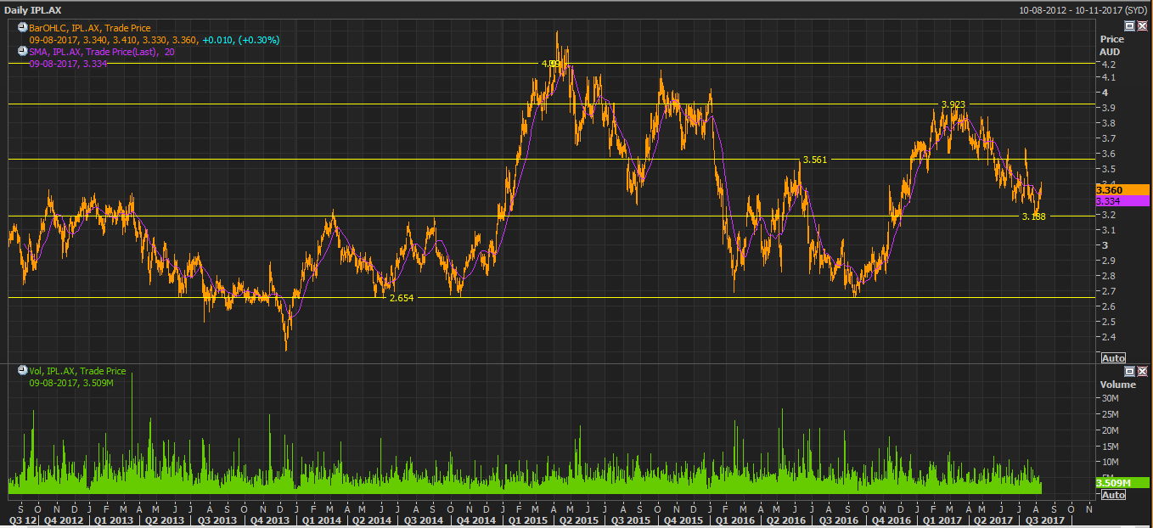Select the 3.561 horizontal line label

pos(814,160)
